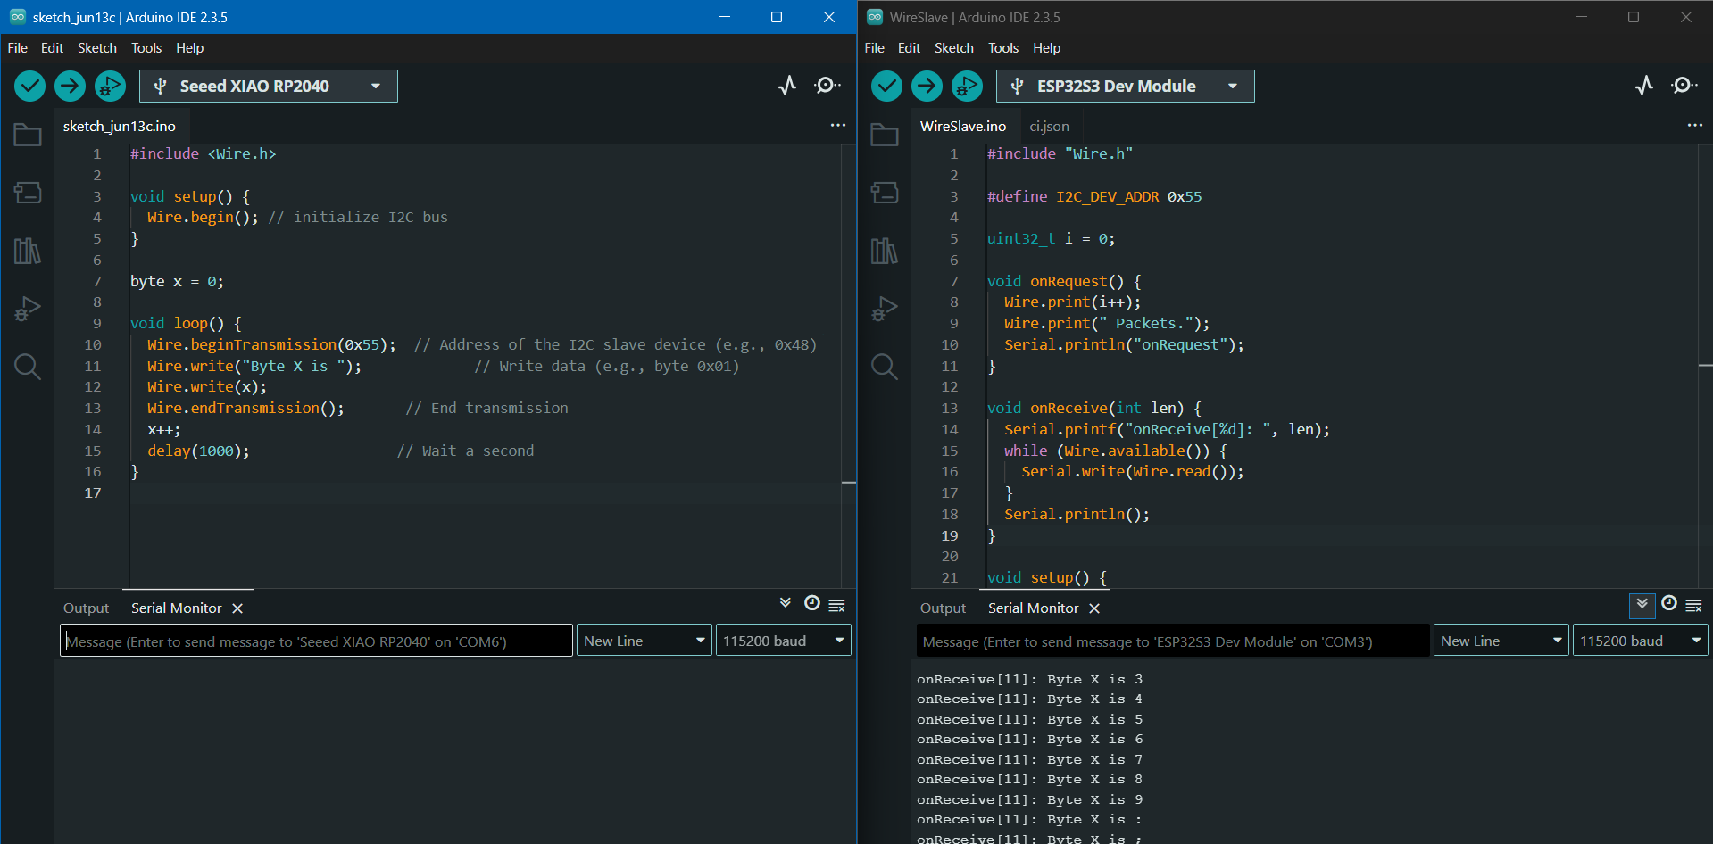Open the ESP32S3 Dev Module board selector
This screenshot has width=1713, height=844.
point(1126,86)
